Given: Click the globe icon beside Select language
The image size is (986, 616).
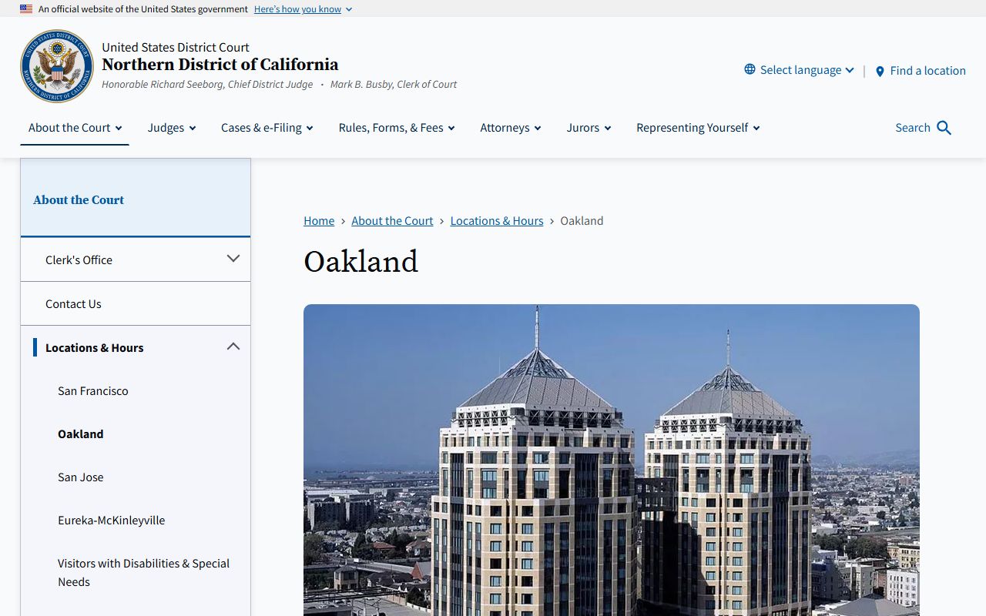Looking at the screenshot, I should coord(750,69).
